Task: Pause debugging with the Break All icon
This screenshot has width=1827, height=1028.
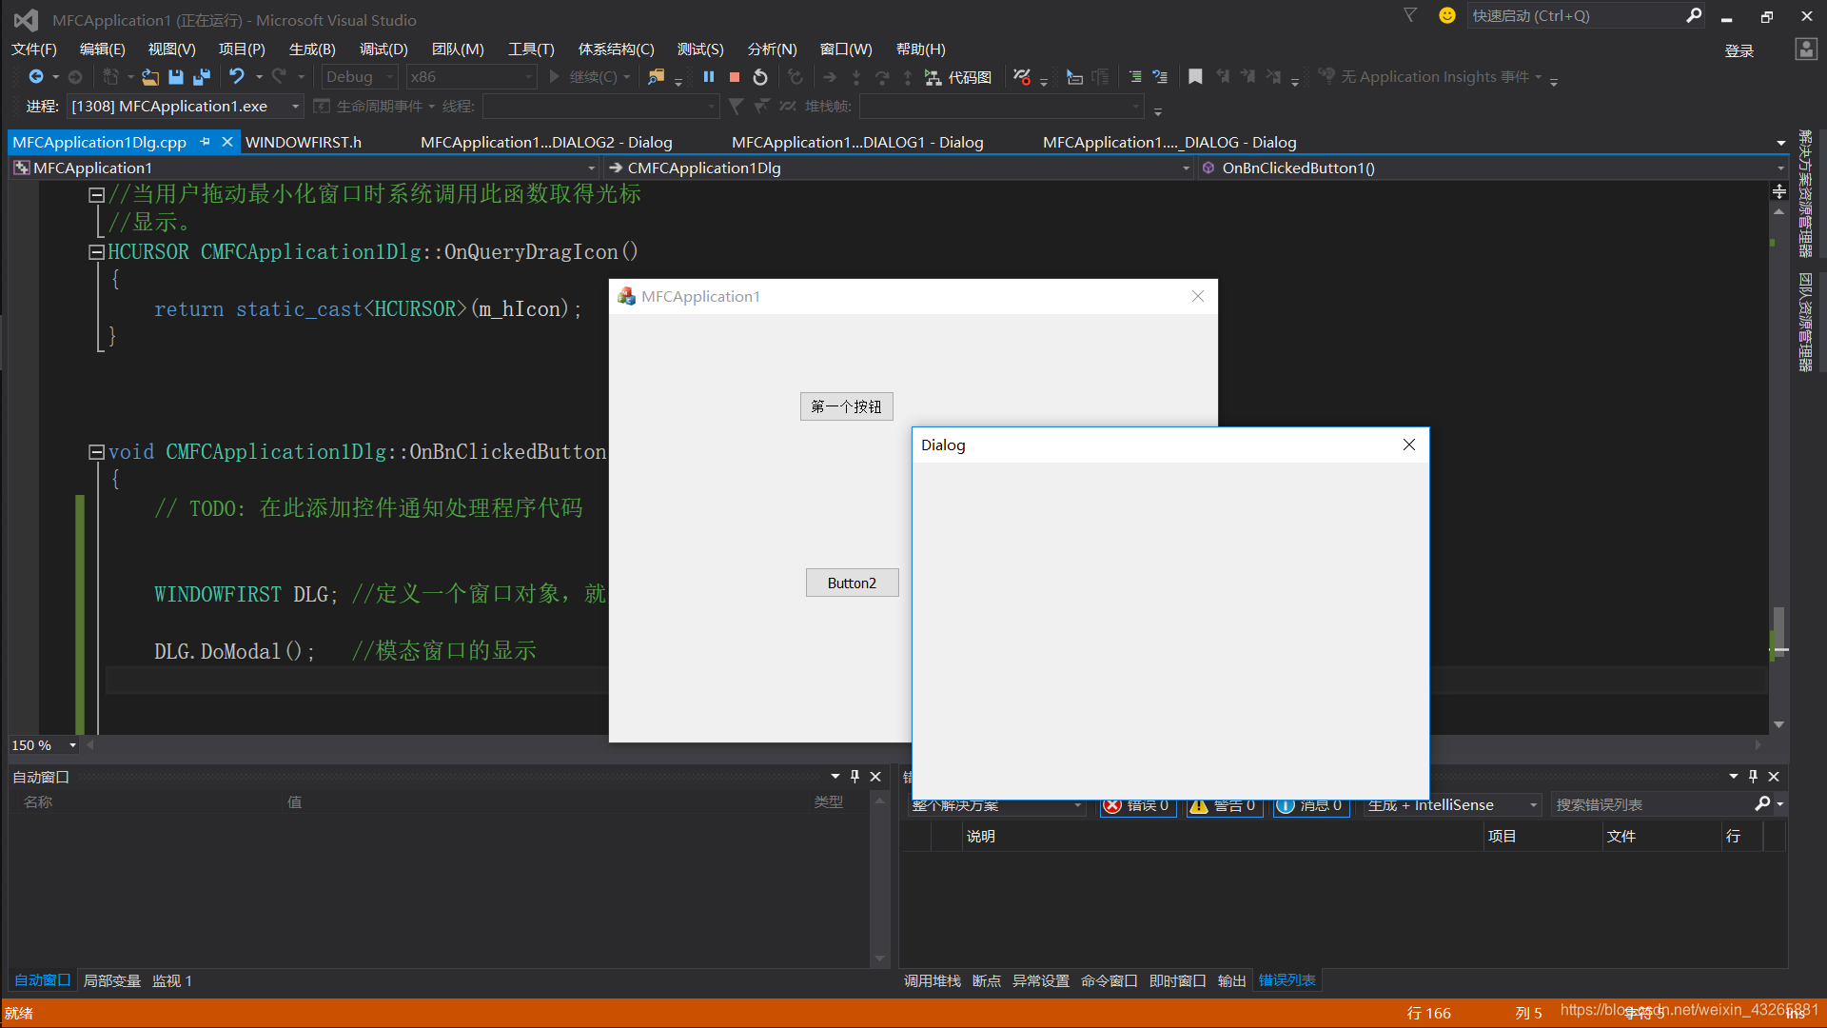Action: (709, 77)
